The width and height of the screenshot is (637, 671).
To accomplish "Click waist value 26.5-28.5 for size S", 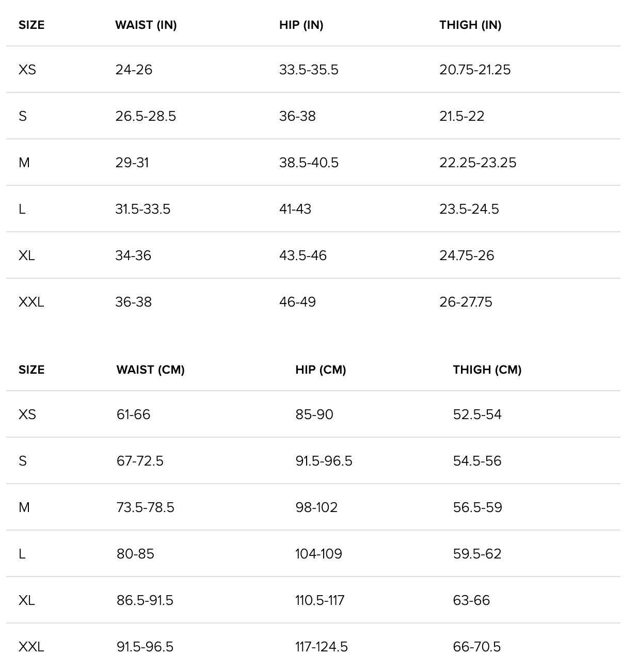I will pyautogui.click(x=146, y=116).
